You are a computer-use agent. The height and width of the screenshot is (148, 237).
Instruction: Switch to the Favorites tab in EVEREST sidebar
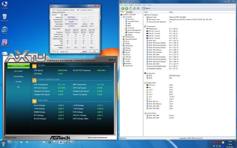click(x=129, y=12)
